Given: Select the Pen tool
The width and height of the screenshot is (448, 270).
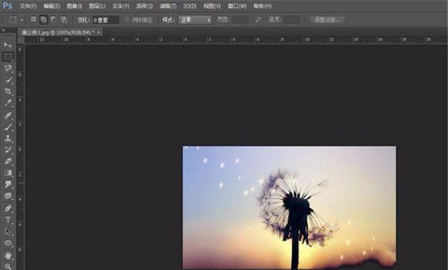Looking at the screenshot, I should pyautogui.click(x=7, y=208).
